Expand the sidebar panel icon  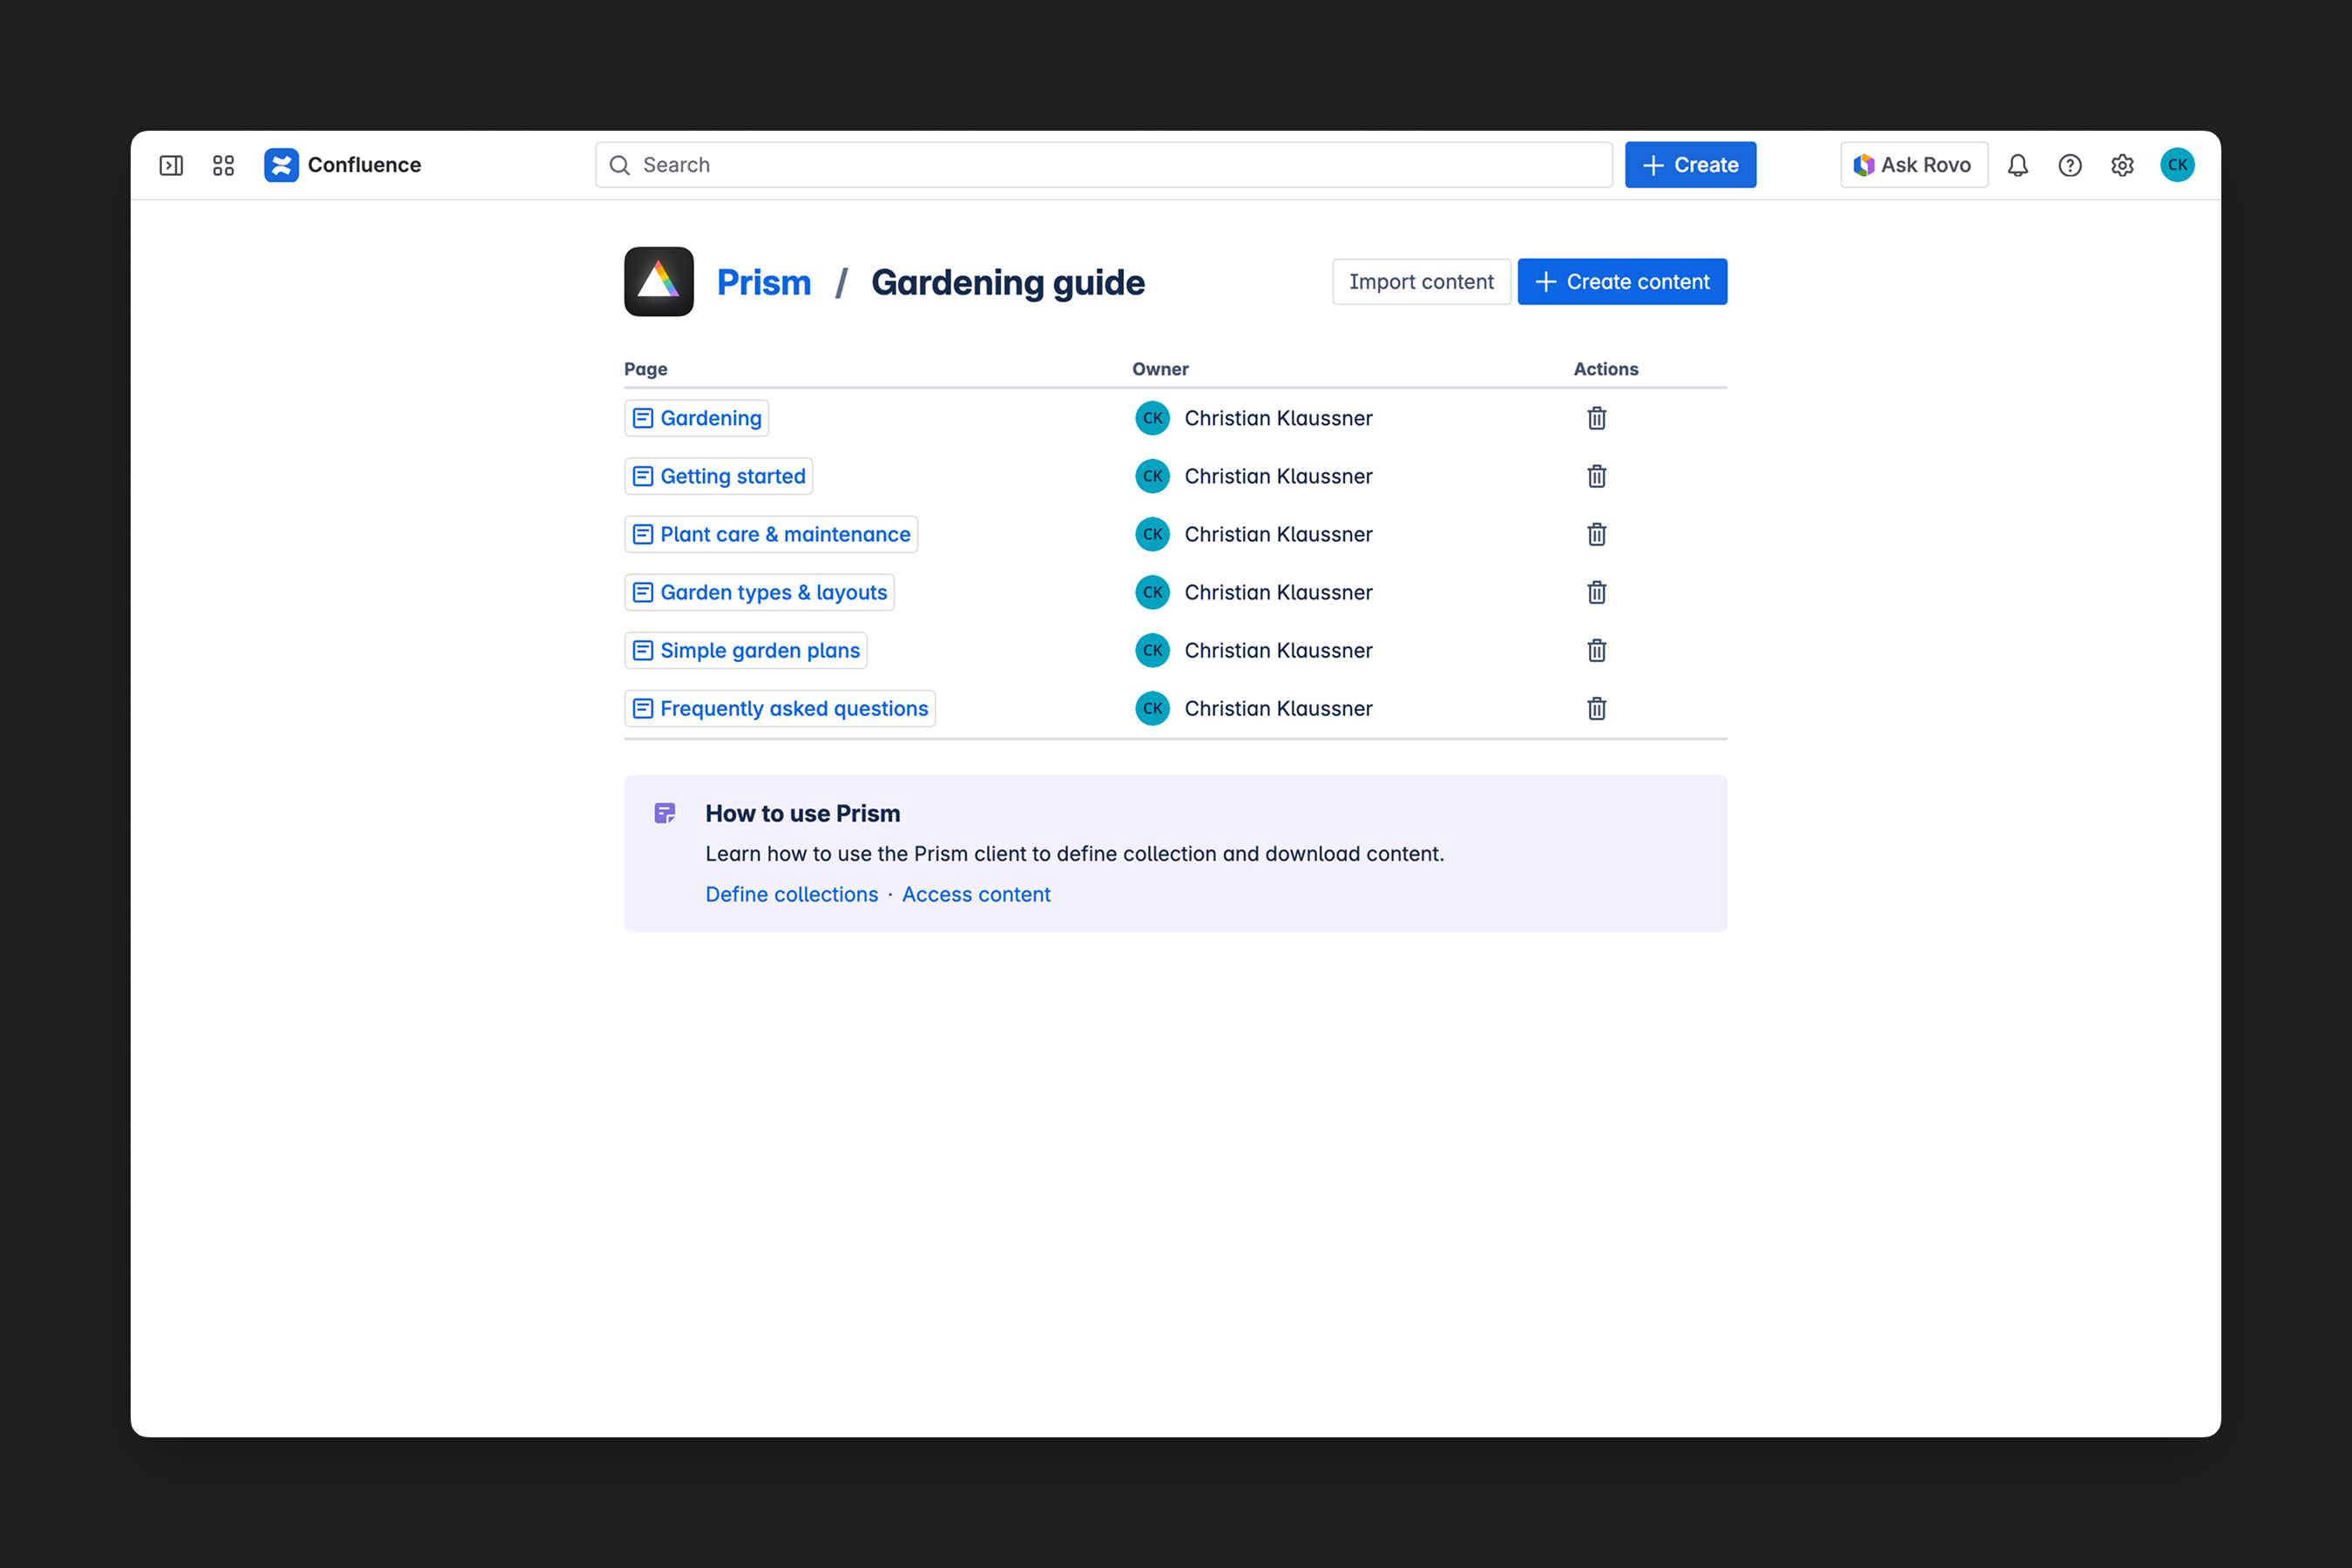pyautogui.click(x=171, y=165)
